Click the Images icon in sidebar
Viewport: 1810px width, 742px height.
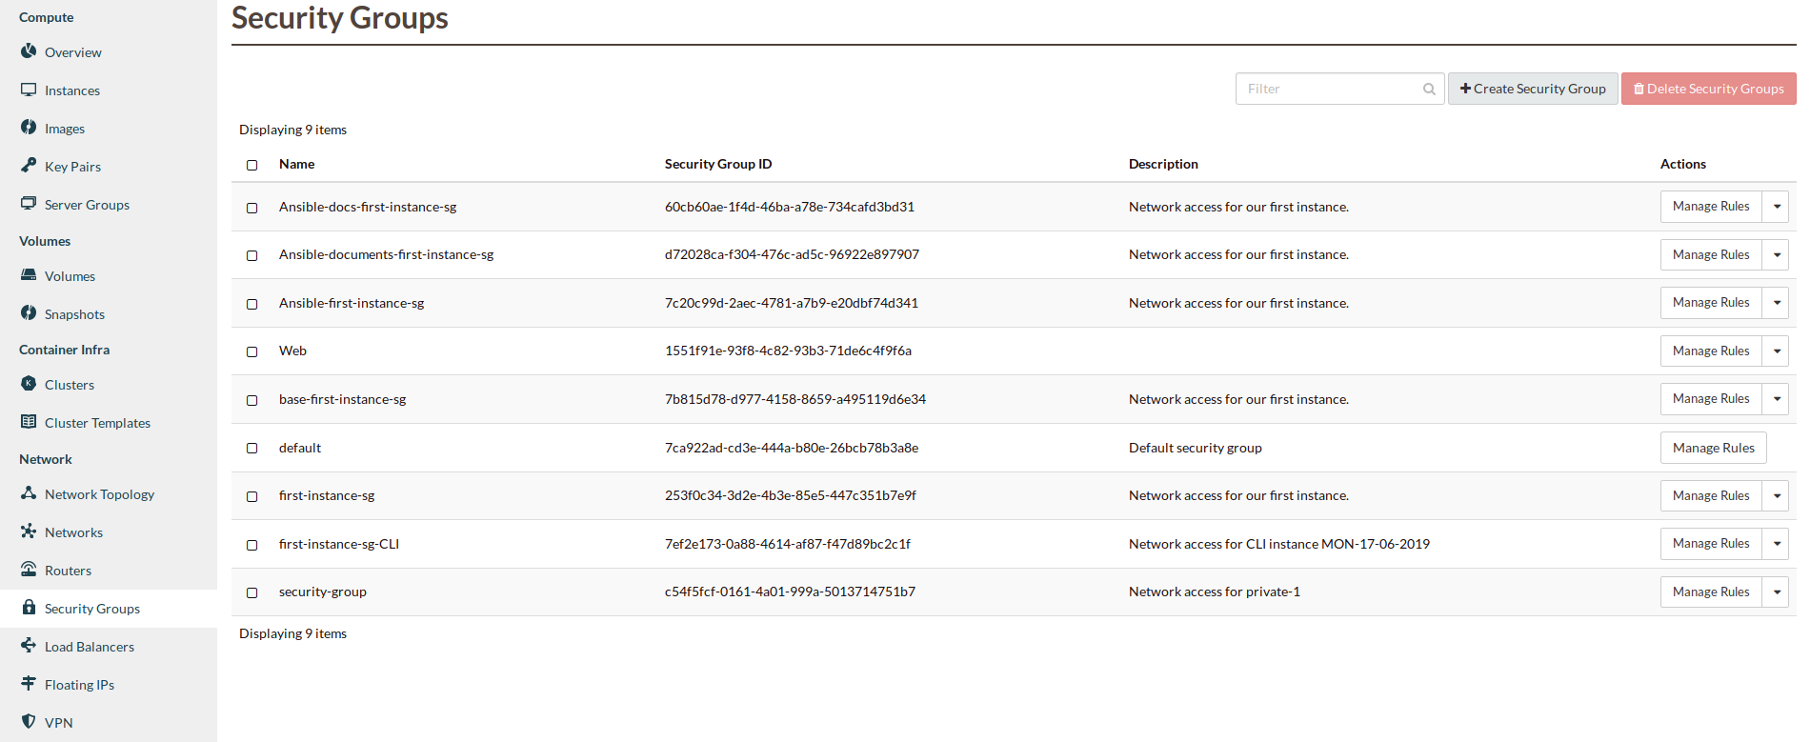[29, 127]
